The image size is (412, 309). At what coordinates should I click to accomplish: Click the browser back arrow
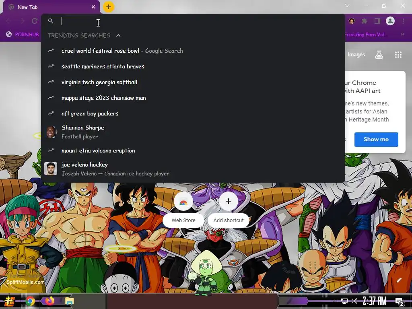tap(8, 21)
